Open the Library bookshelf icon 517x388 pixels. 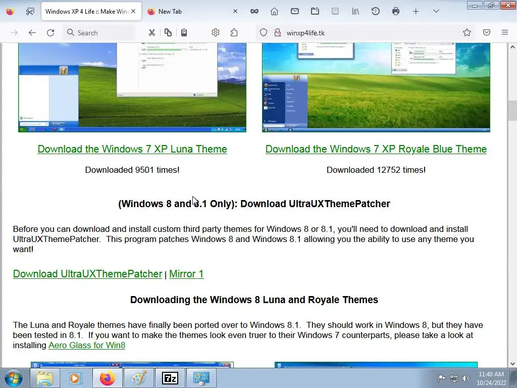355,12
